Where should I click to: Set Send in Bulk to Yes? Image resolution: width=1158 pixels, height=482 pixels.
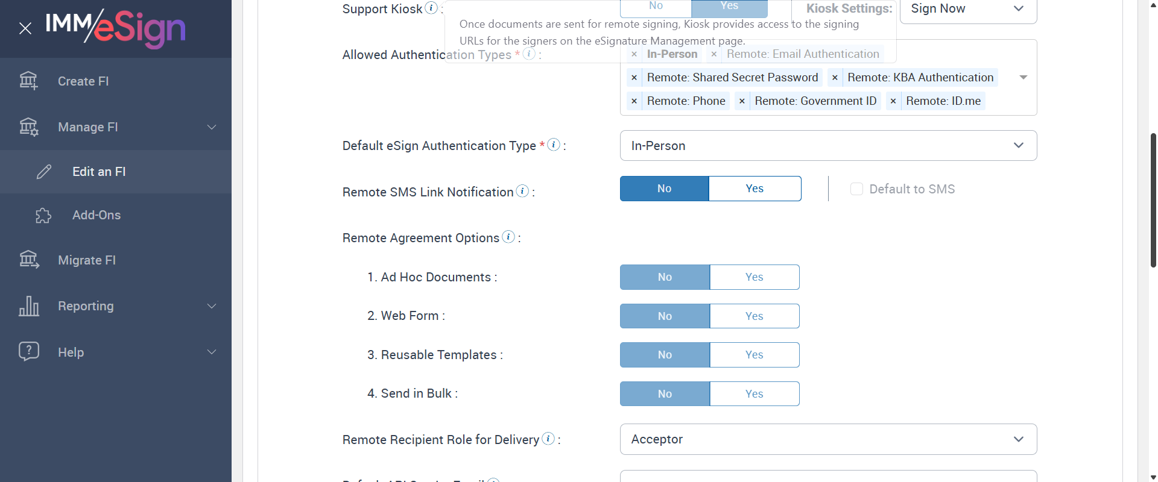coord(754,394)
